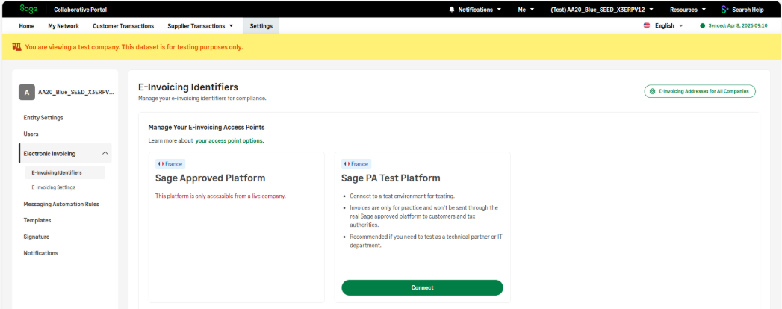This screenshot has width=782, height=309.
Task: Open Signature in the sidebar
Action: (37, 237)
